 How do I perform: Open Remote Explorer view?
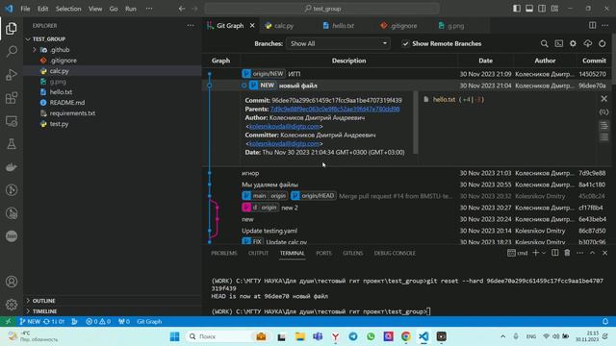click(x=12, y=121)
